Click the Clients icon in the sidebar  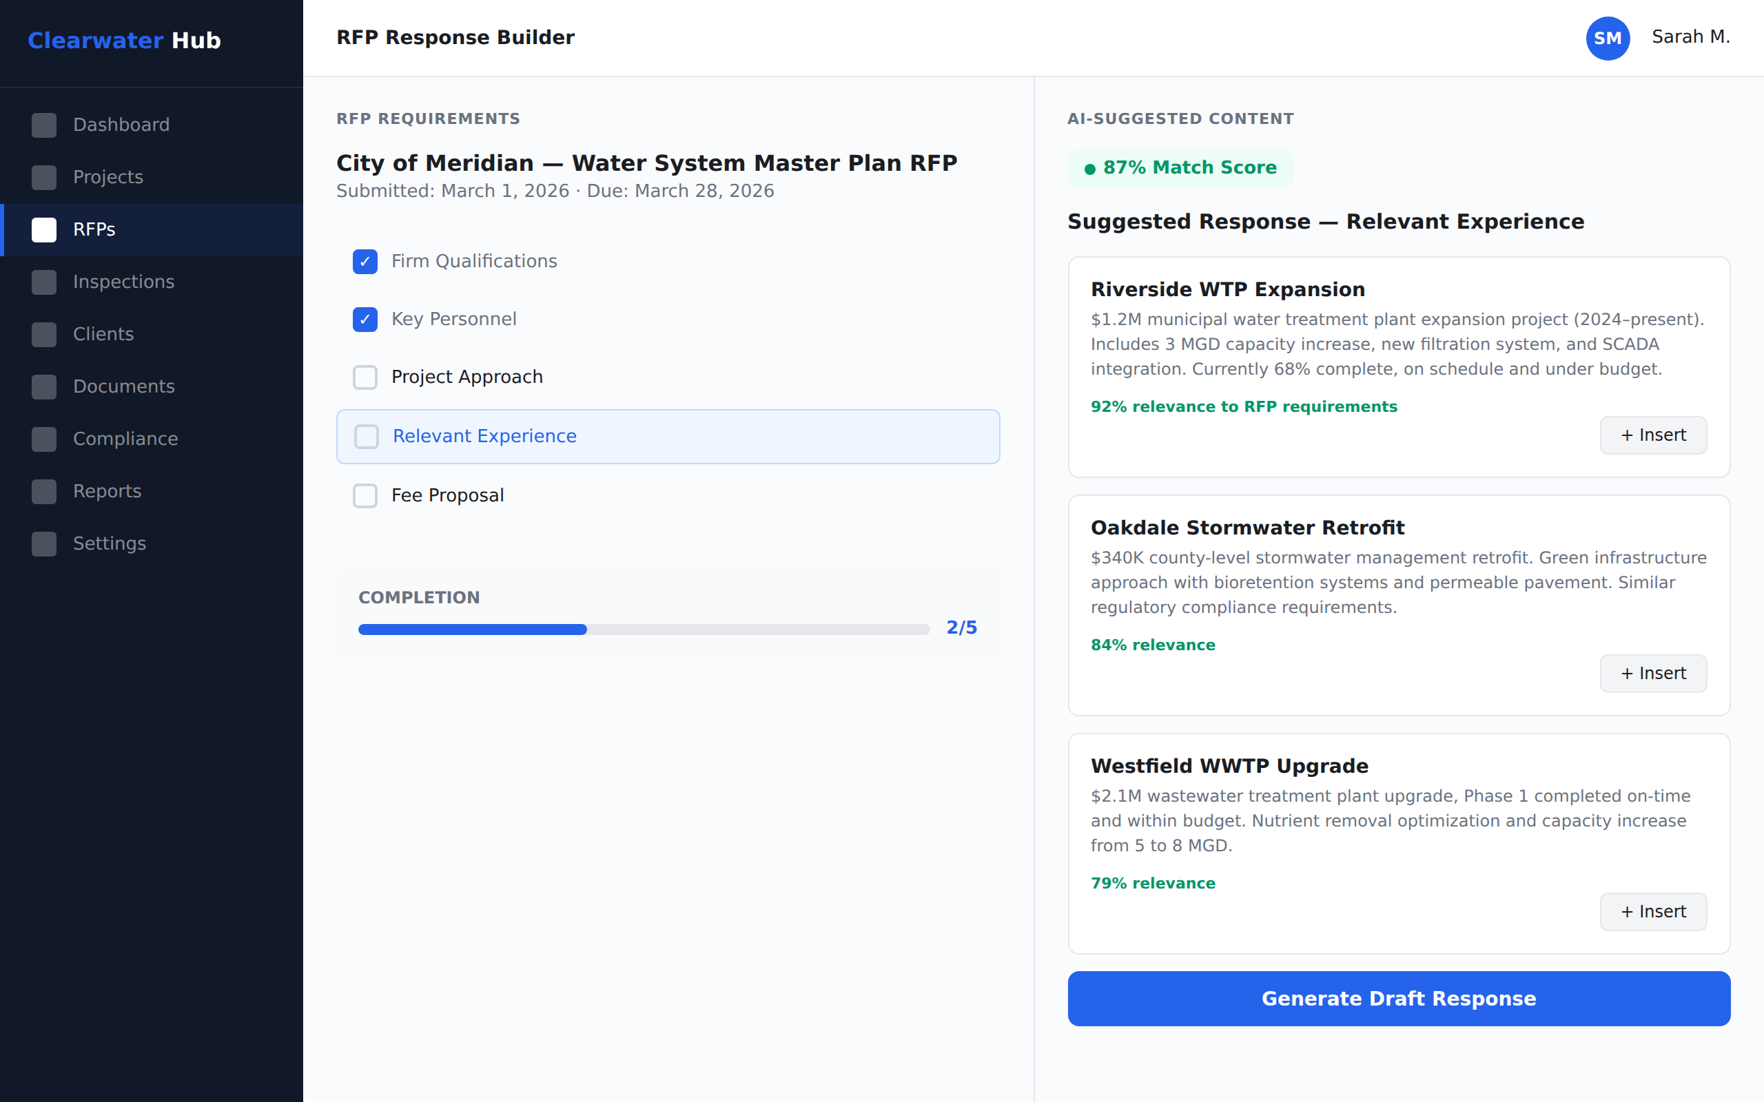[43, 334]
